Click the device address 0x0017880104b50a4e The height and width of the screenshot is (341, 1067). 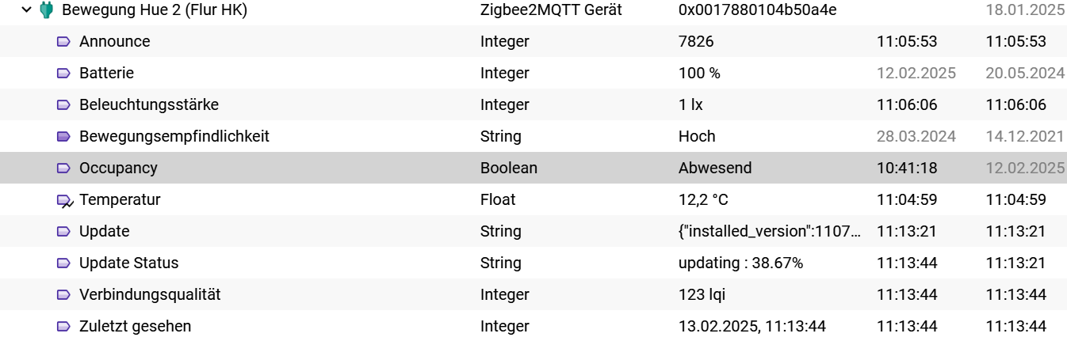pyautogui.click(x=758, y=10)
